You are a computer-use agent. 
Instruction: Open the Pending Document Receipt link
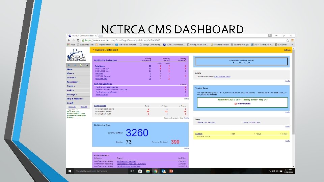(x=106, y=92)
